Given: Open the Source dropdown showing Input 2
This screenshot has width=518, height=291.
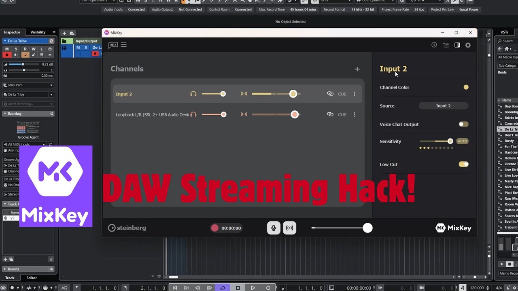Looking at the screenshot, I should (443, 106).
